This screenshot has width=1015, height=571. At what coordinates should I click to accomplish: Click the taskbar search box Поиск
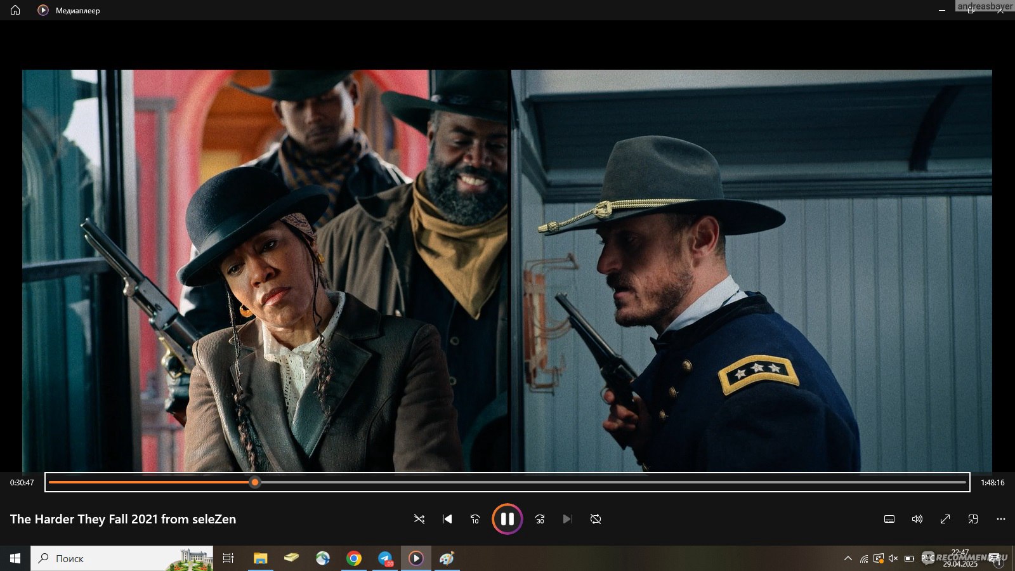[122, 558]
